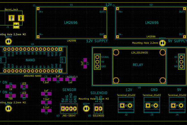
Task: Click the NANO silkscreen text
Action: pyautogui.click(x=30, y=60)
